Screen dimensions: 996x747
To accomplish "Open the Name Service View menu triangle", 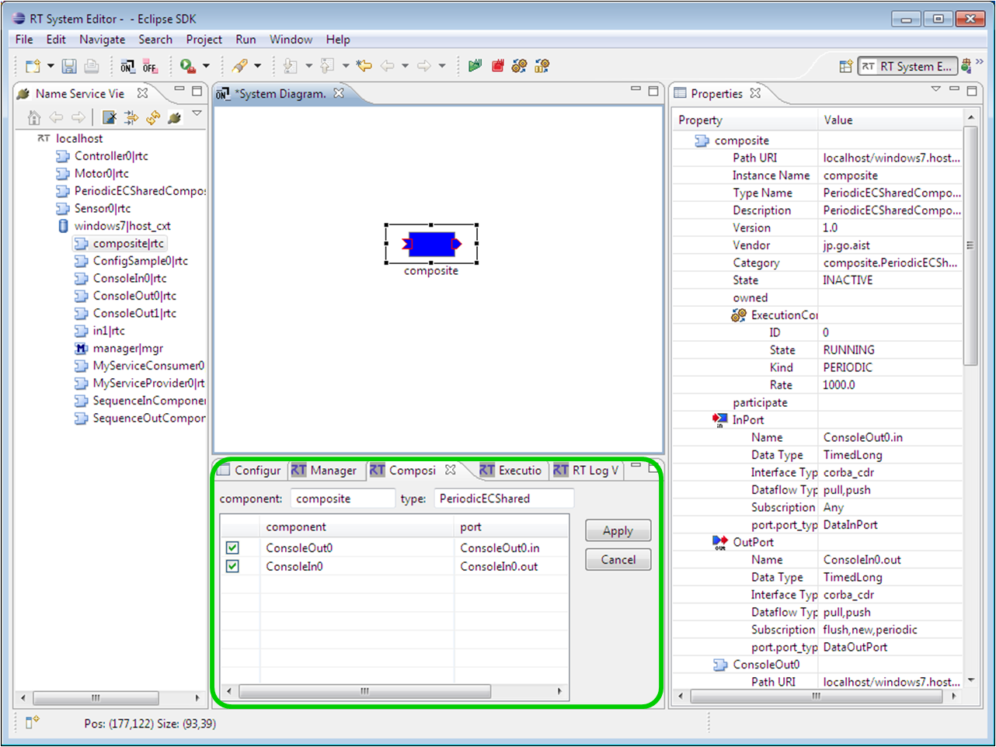I will point(197,113).
